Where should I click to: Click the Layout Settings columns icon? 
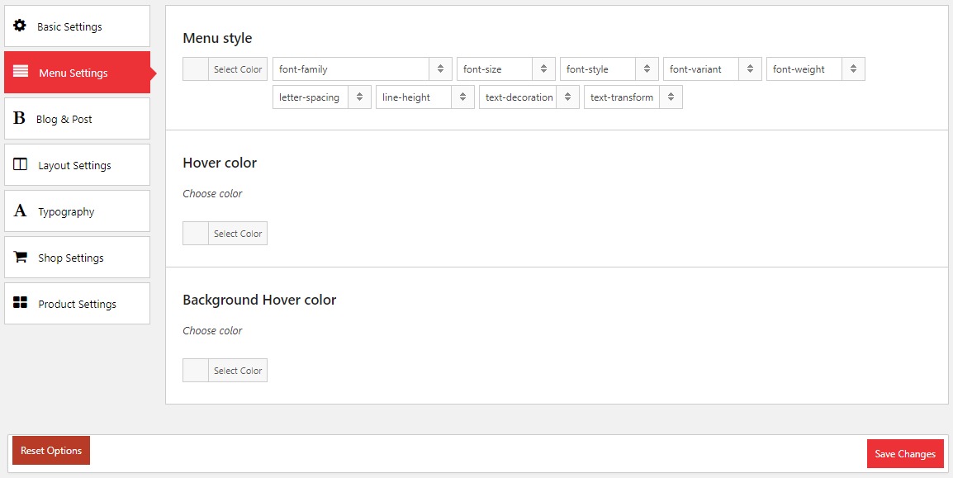(21, 165)
